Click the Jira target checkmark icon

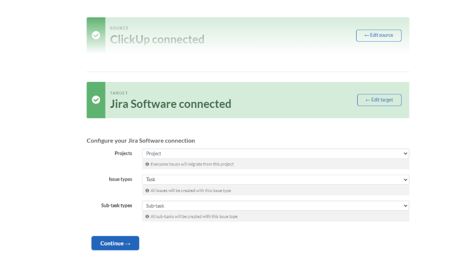[x=96, y=100]
